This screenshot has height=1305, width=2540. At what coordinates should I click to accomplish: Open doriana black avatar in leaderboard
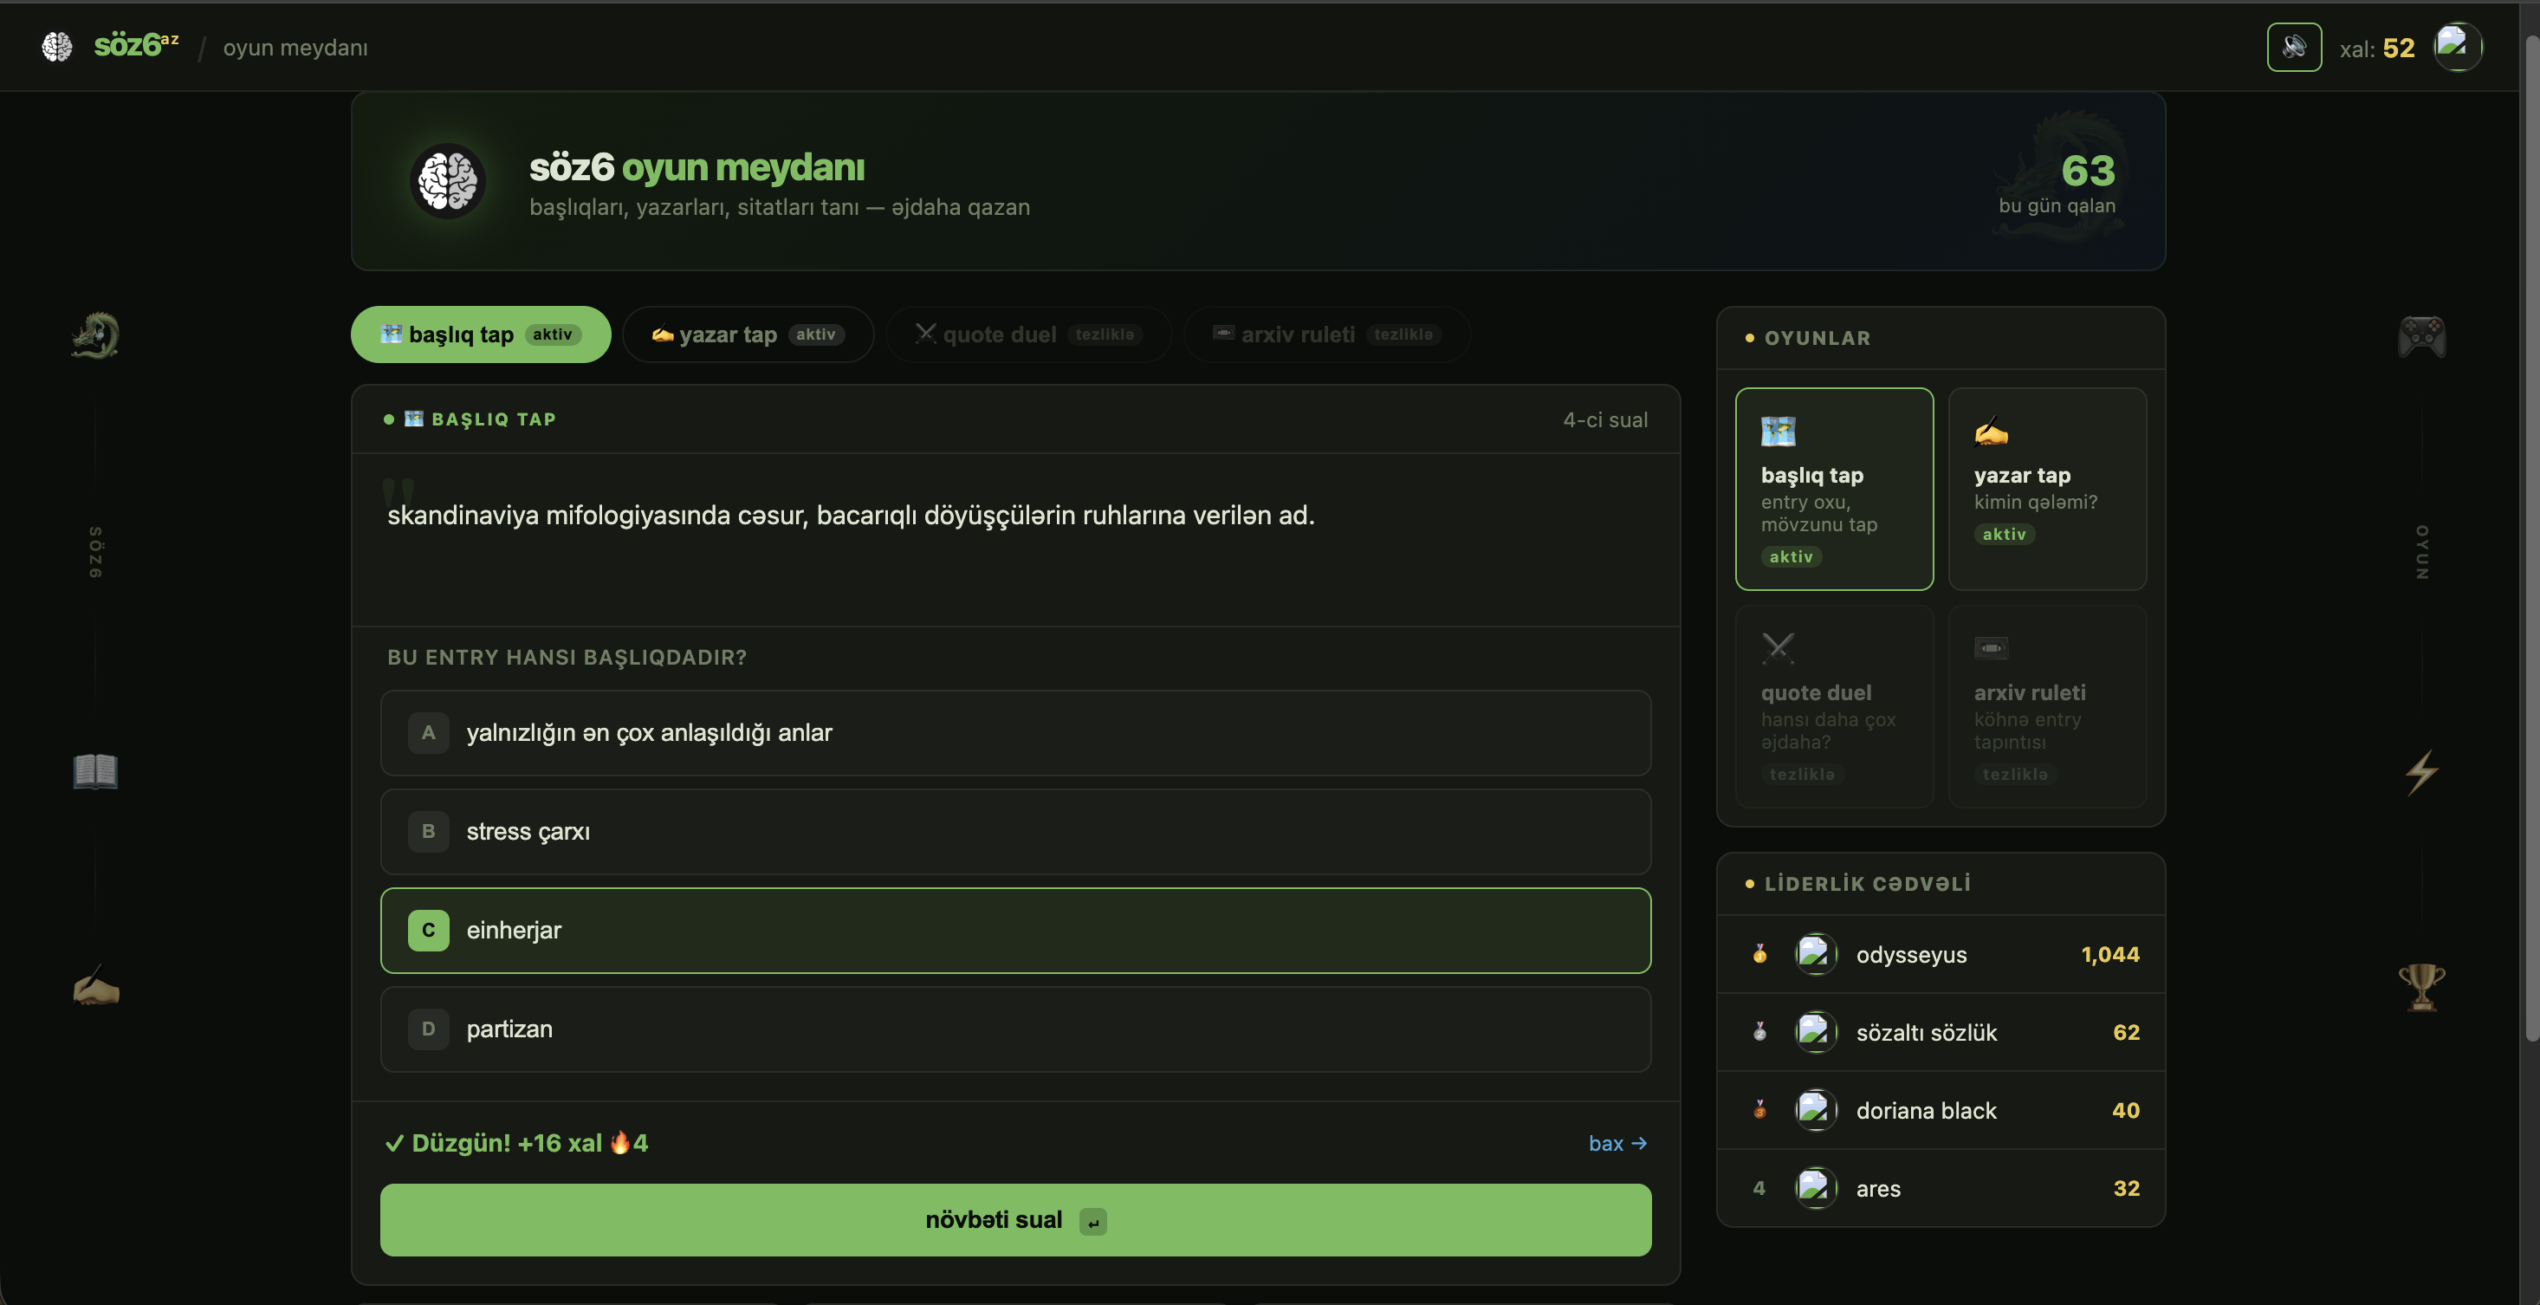pos(1815,1110)
